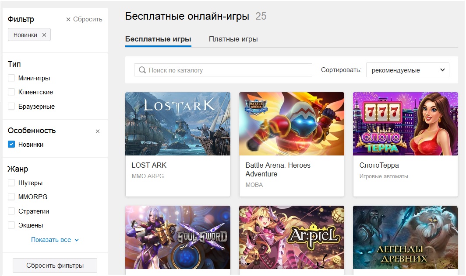
Task: Click the MOBA genre label
Action: point(254,185)
